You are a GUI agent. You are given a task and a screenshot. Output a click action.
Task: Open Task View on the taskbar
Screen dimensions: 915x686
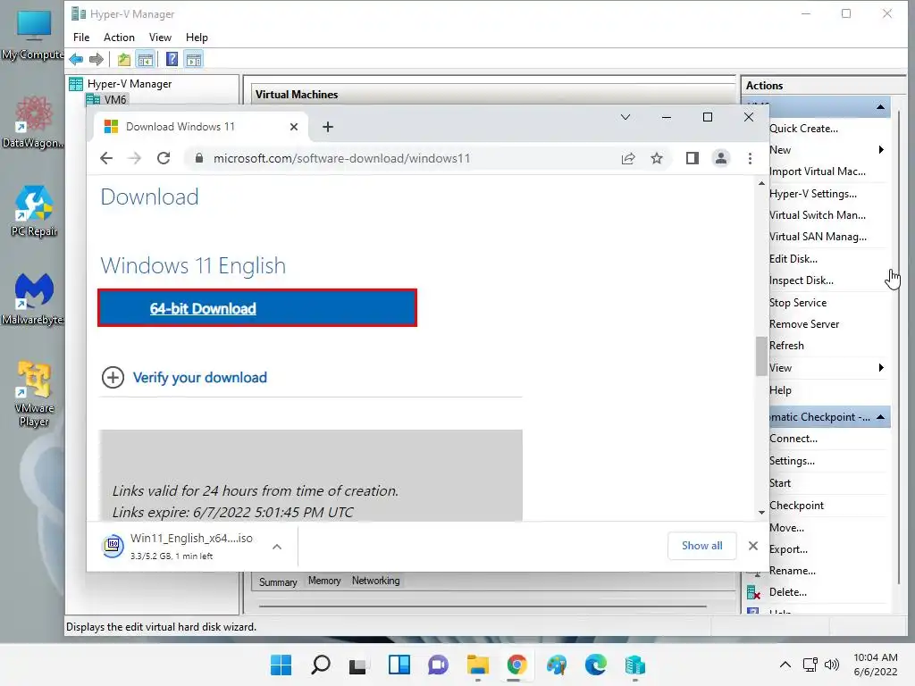(357, 665)
